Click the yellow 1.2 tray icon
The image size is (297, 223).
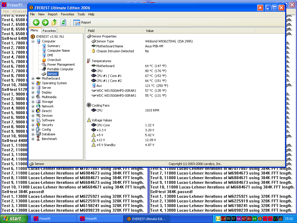(x=218, y=219)
